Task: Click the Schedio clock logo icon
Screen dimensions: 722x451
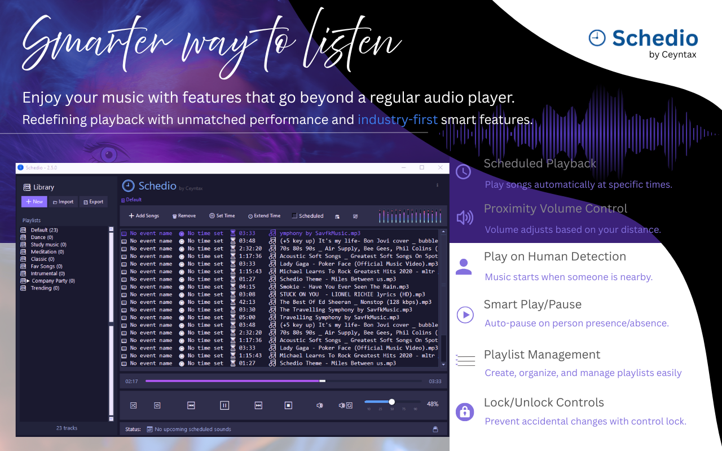Action: (129, 186)
